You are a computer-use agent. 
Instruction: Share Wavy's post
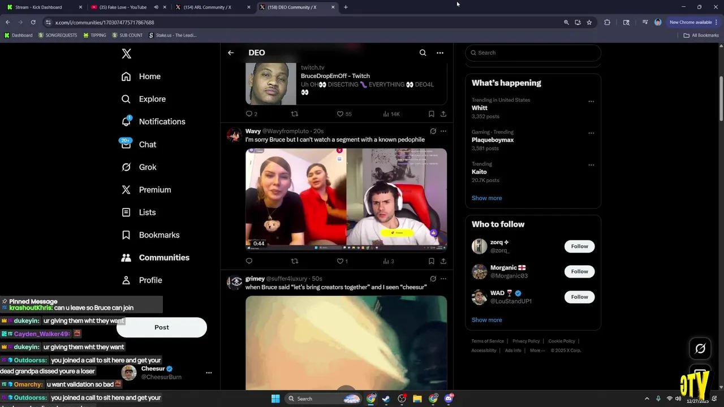[443, 261]
